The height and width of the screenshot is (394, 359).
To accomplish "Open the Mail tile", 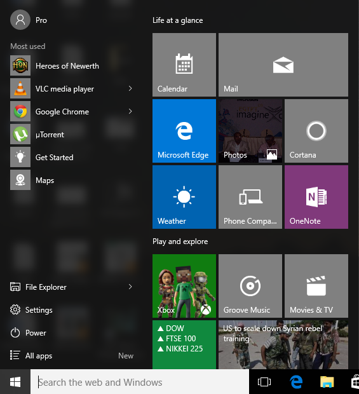I will (x=283, y=65).
